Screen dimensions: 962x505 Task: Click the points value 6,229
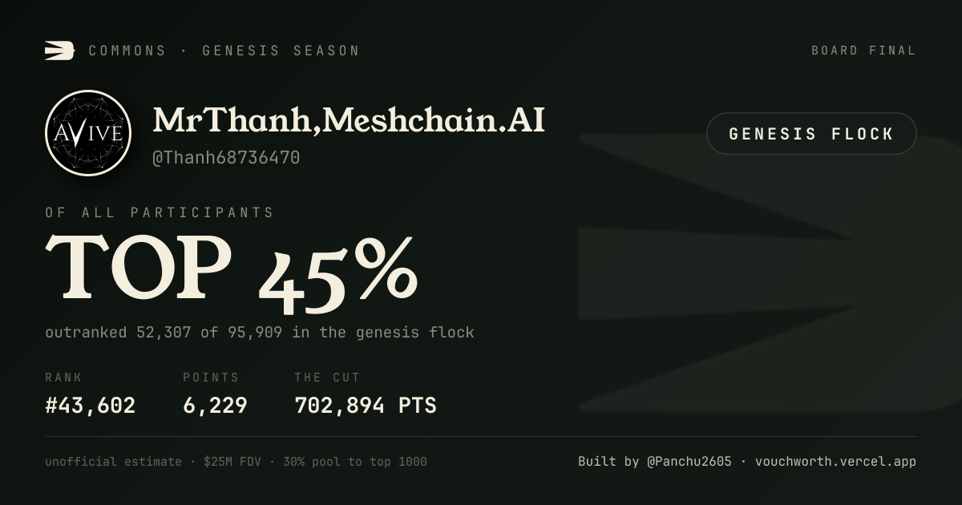215,406
